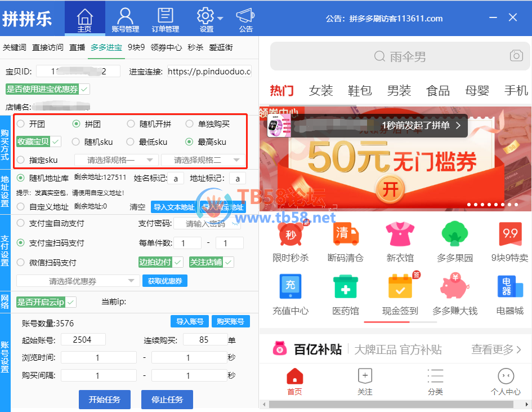
Task: Tap the 首页 bottom home icon
Action: 294,376
